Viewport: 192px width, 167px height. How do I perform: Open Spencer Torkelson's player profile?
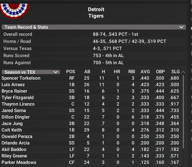[21, 78]
